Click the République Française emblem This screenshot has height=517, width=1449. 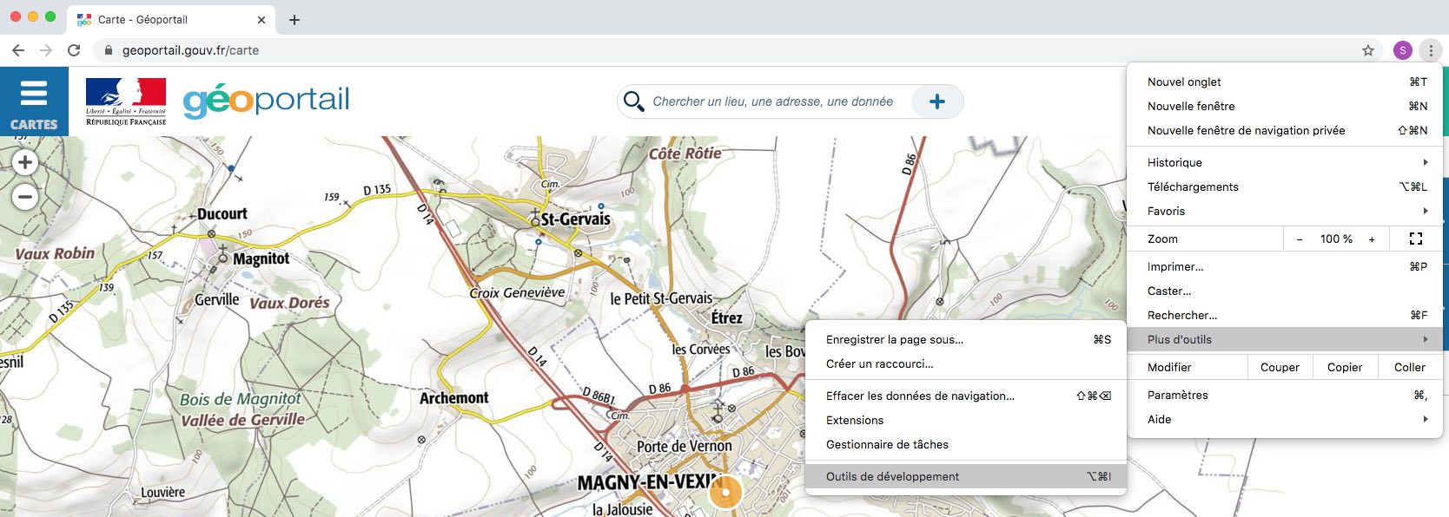pos(126,101)
